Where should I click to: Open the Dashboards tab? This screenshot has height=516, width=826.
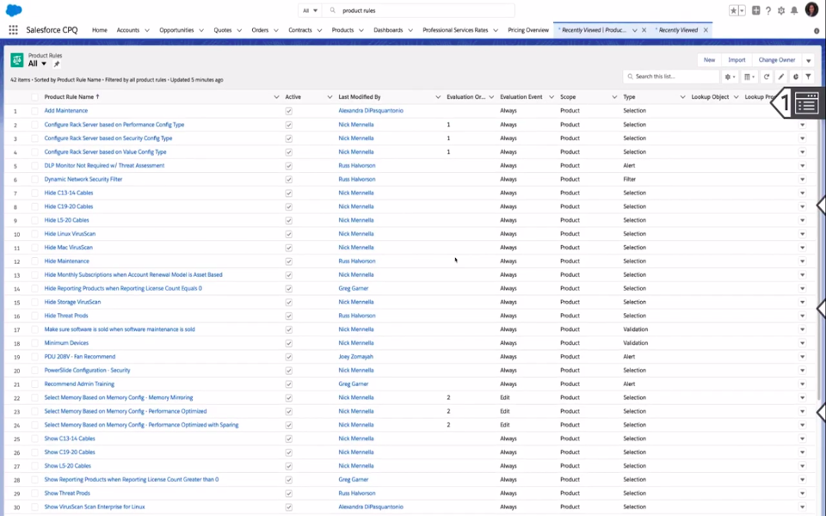click(x=388, y=30)
